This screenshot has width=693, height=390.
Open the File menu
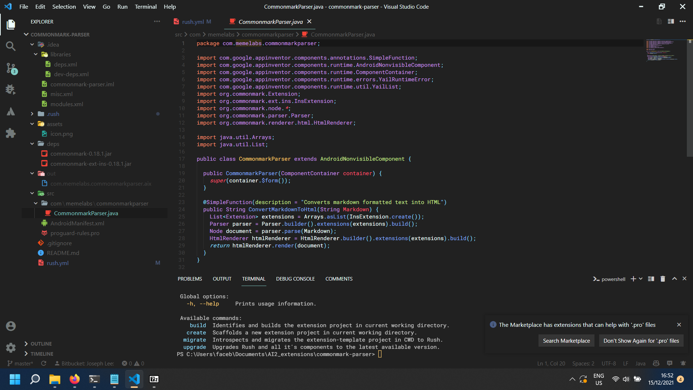(23, 6)
